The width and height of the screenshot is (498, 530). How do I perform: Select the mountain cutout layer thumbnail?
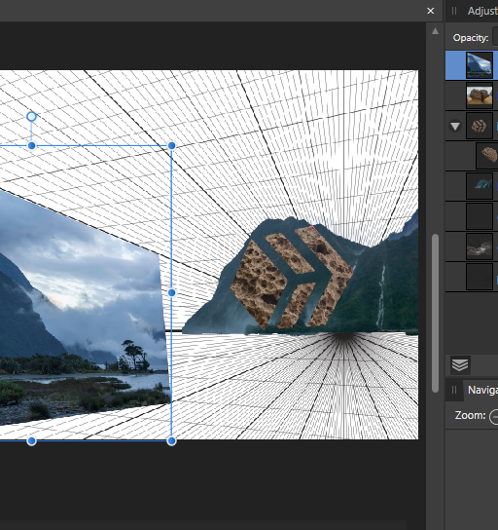click(480, 186)
